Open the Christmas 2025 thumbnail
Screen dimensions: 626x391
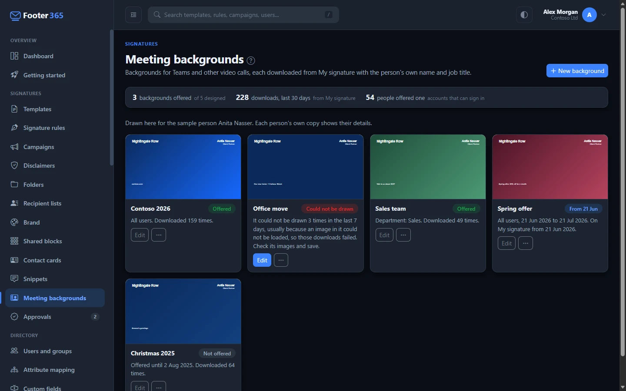[183, 311]
